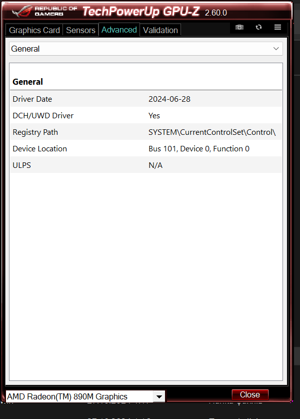
Task: Select the ULPS label
Action: [21, 165]
